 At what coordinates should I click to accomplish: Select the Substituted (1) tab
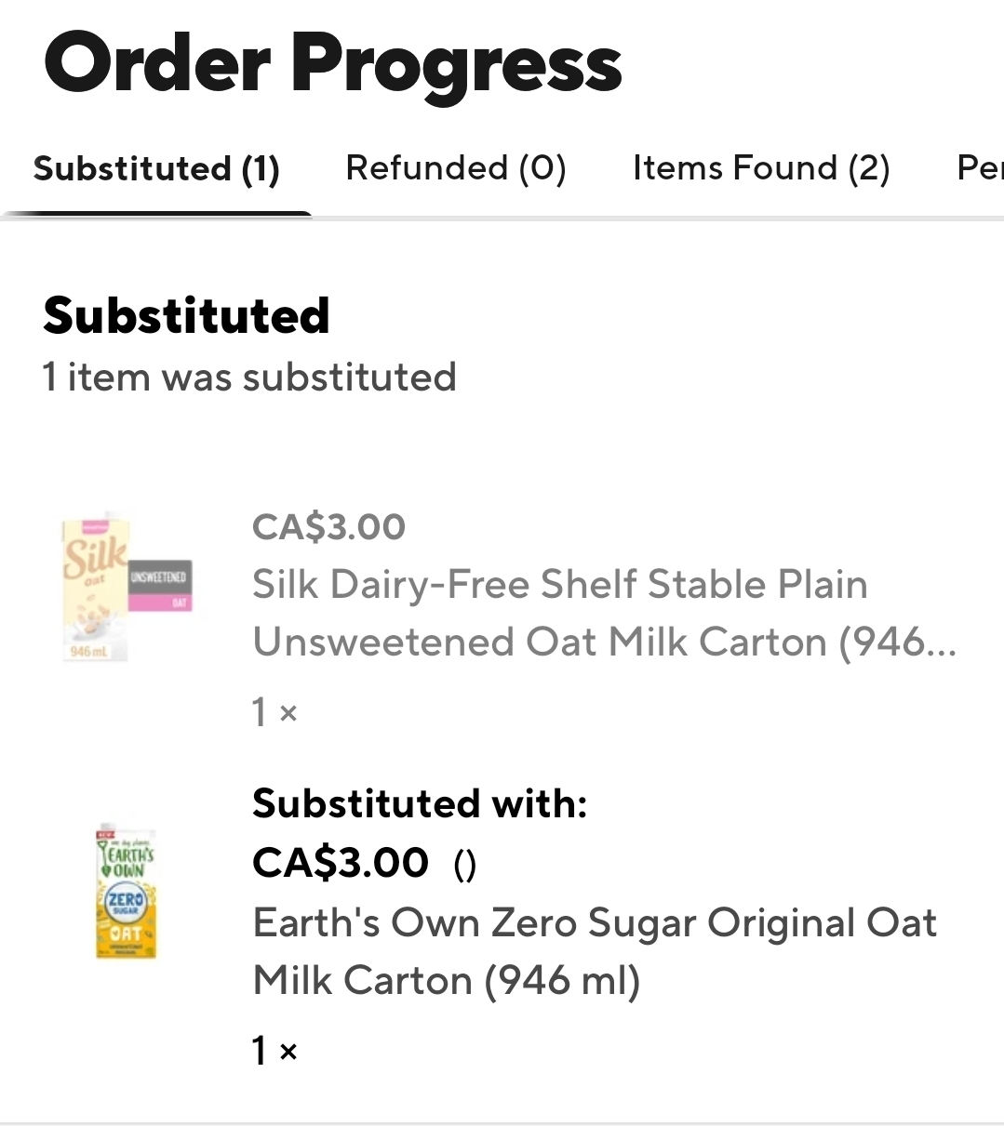click(156, 168)
